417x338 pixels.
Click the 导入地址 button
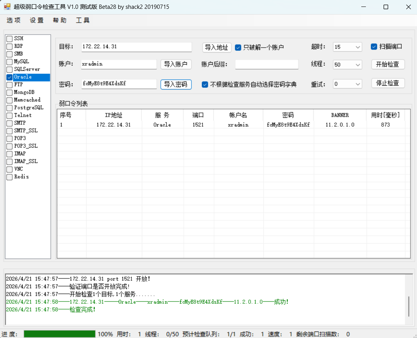pyautogui.click(x=217, y=48)
